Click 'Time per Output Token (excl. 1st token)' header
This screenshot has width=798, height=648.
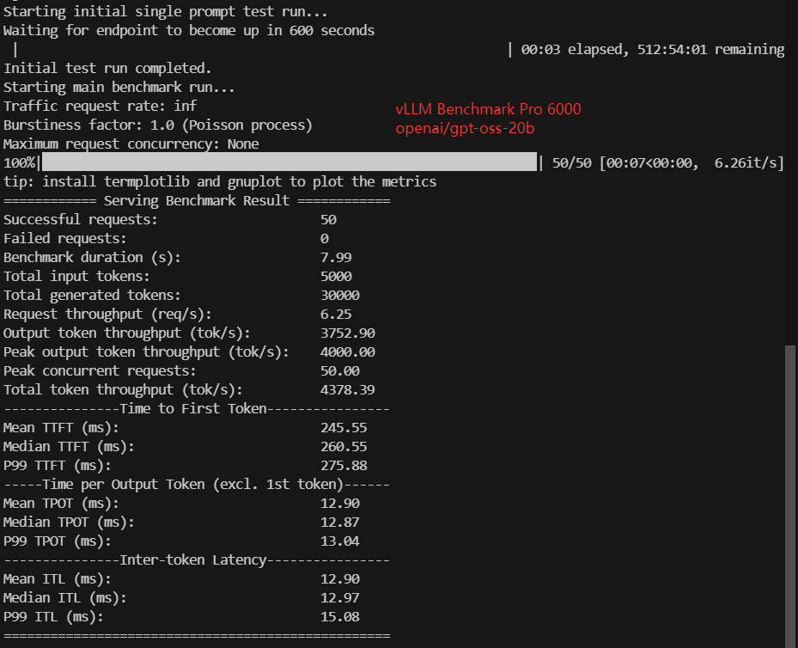coord(193,484)
